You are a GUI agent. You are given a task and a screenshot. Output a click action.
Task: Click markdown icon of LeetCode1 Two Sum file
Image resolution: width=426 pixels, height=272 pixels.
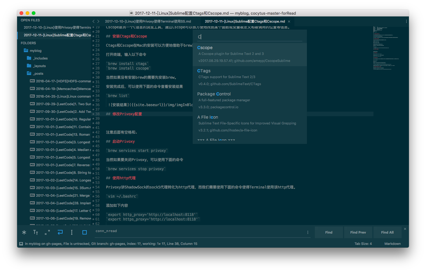32,104
